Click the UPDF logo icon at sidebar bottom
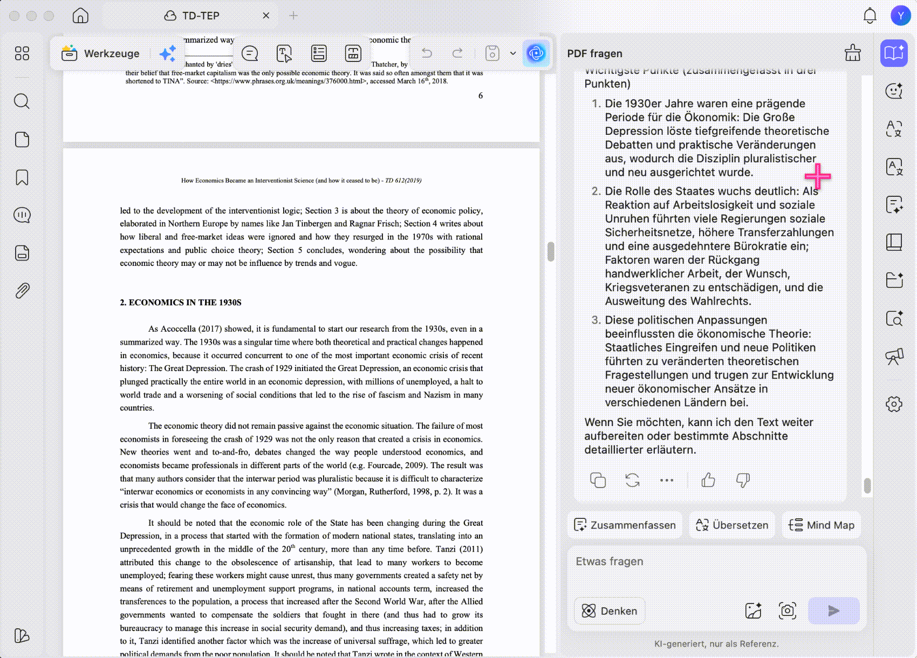 (22, 636)
